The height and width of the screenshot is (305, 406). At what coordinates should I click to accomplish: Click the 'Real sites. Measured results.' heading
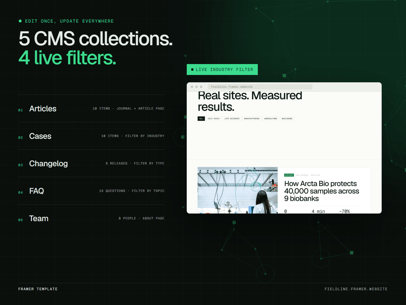pos(250,102)
